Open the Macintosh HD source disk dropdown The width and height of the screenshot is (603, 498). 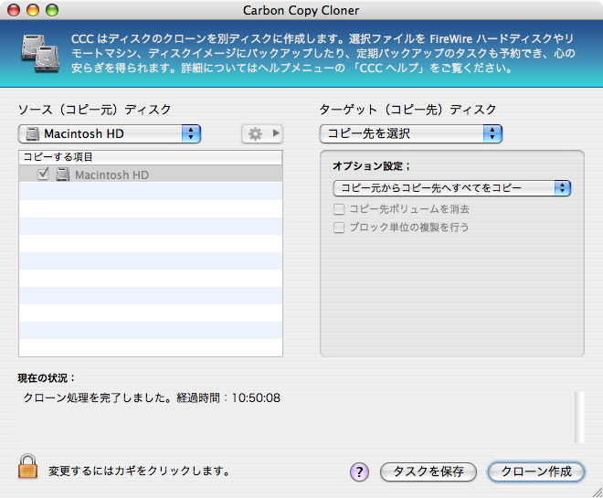pos(110,133)
